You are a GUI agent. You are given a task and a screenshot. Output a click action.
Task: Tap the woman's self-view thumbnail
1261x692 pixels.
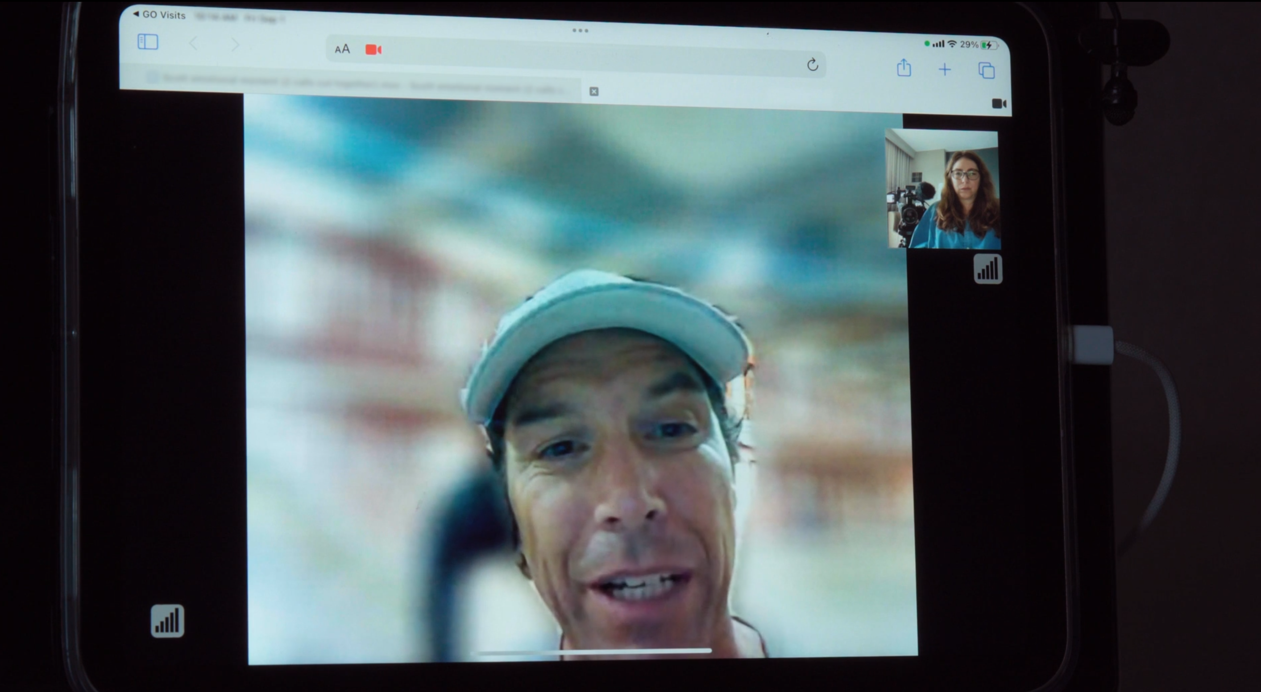(943, 189)
